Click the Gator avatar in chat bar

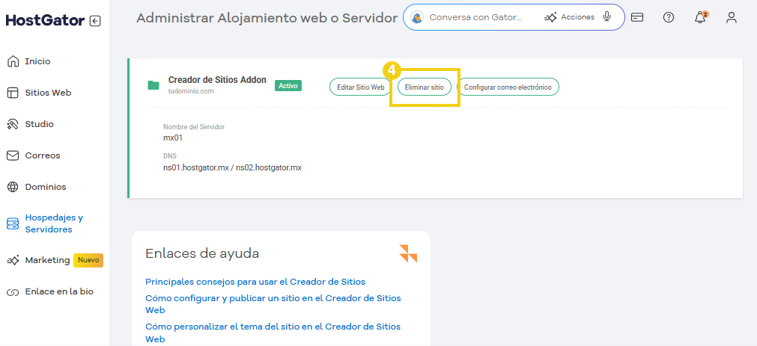(x=417, y=17)
